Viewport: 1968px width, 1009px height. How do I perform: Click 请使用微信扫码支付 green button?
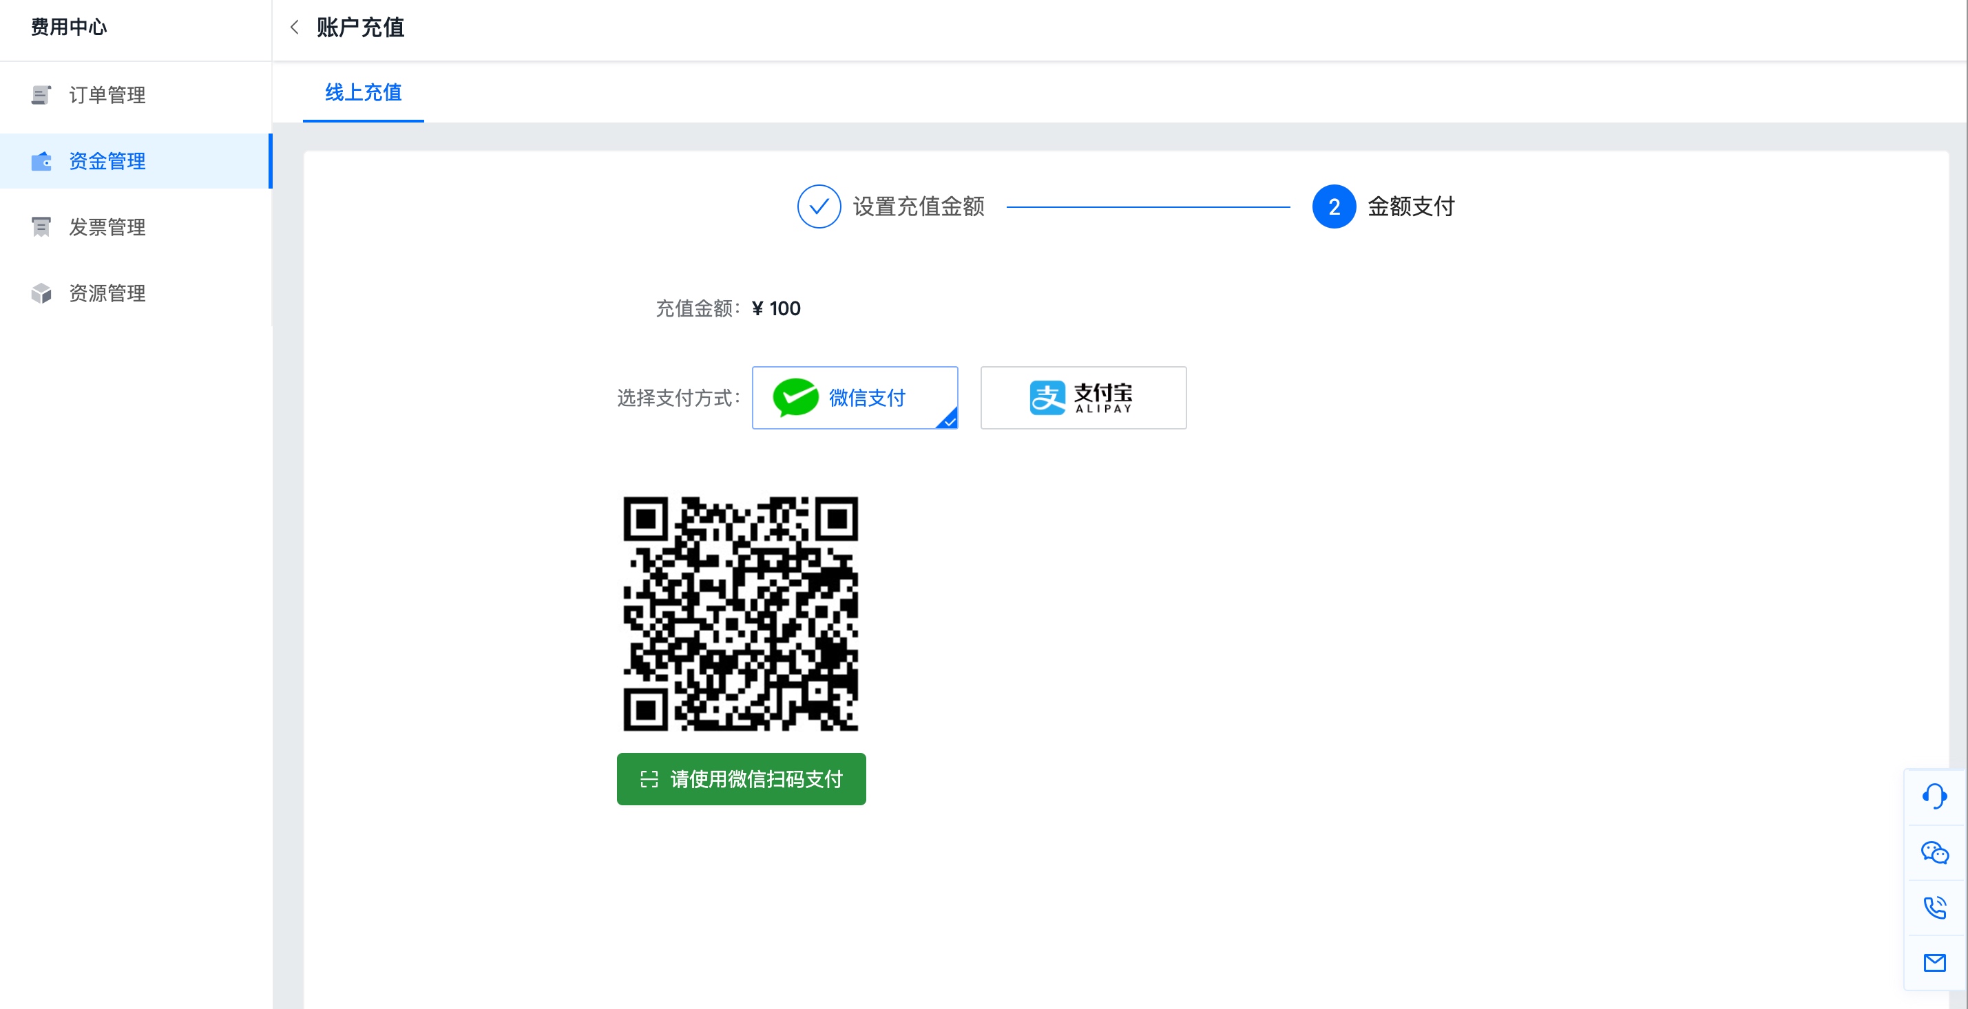pyautogui.click(x=741, y=779)
